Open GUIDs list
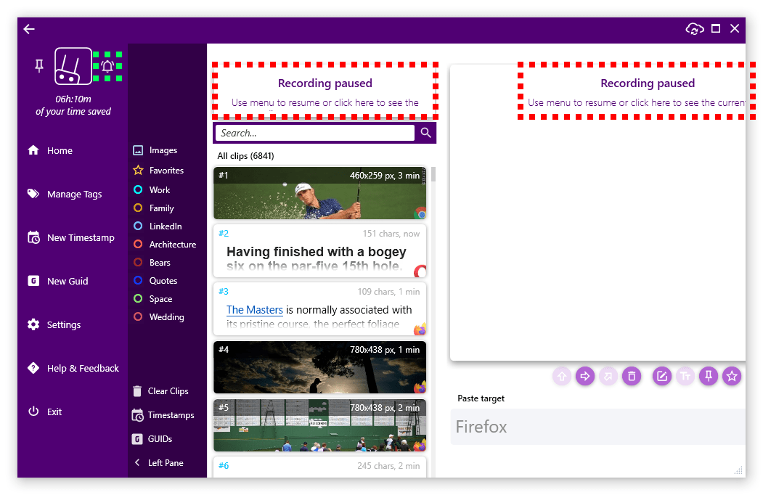Viewport: 763px width, 495px height. coord(152,439)
